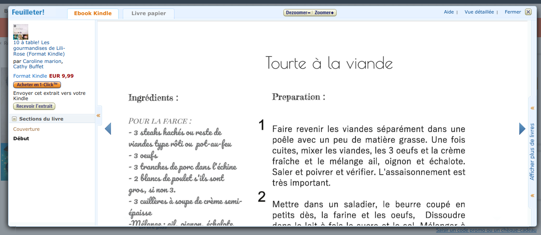541x235 pixels.
Task: Click the Format Kindle link
Action: tap(30, 76)
